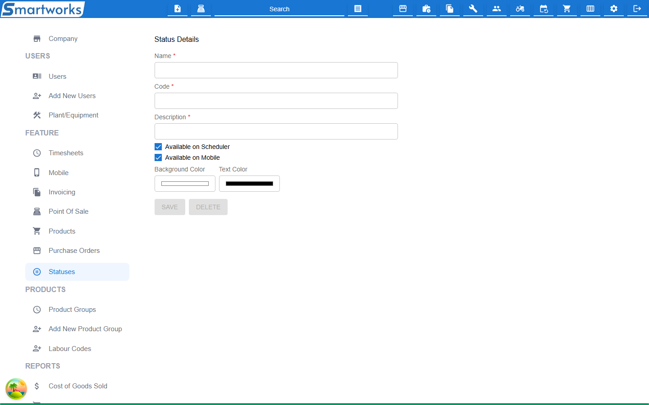
Task: Click the Smartworks logo
Action: pos(43,9)
